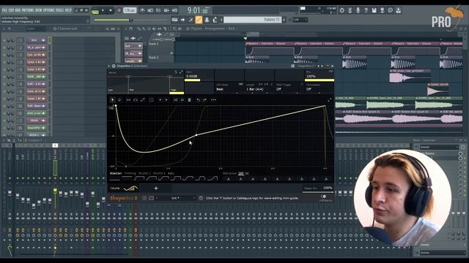Screen dimensions: 469x263
Task: Click the microphone recording icon in top toolbar
Action: click(358, 10)
